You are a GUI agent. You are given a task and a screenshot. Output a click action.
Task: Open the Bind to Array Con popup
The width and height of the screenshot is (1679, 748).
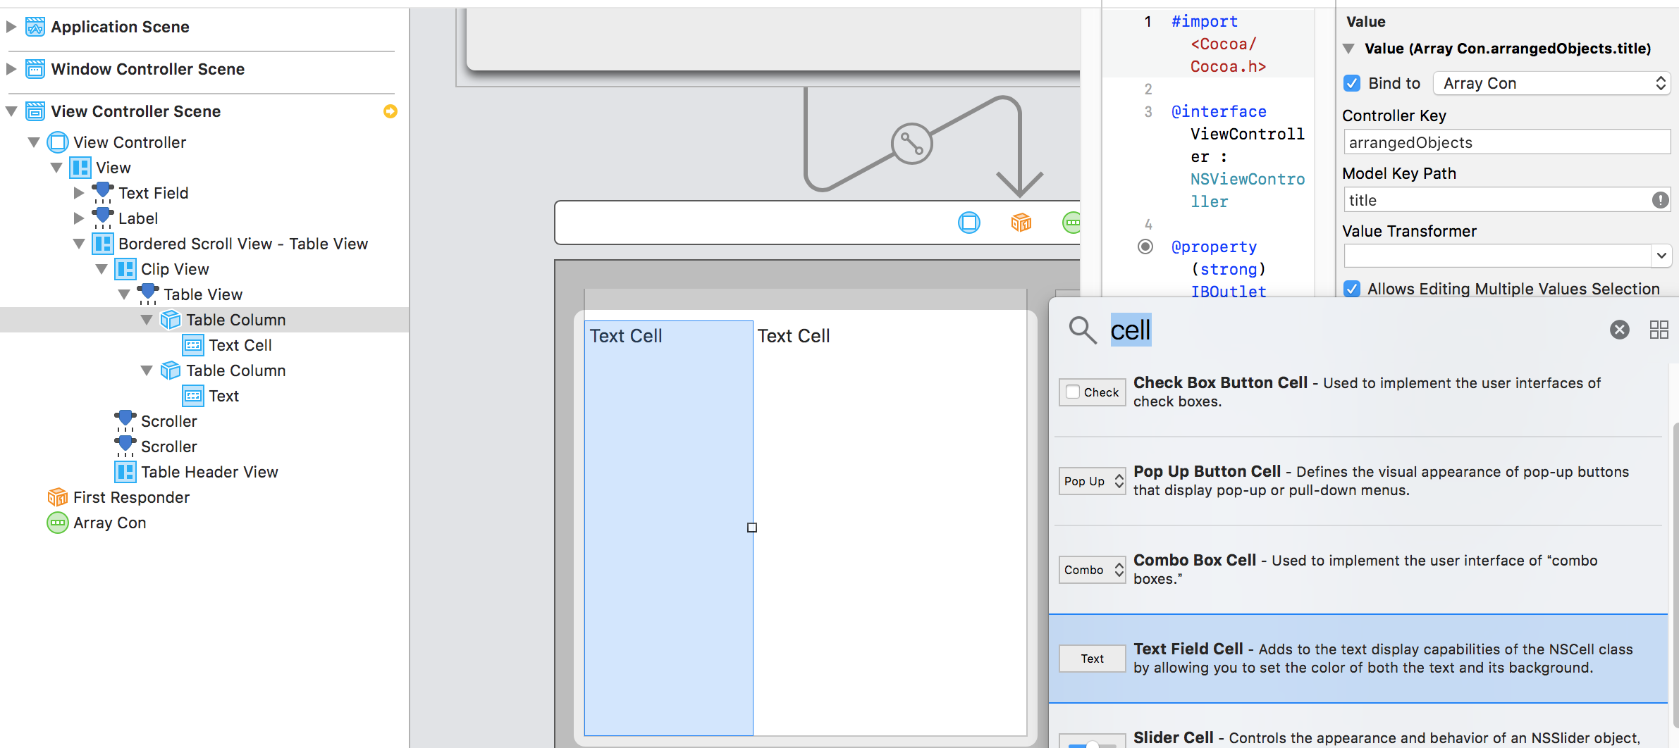1551,83
